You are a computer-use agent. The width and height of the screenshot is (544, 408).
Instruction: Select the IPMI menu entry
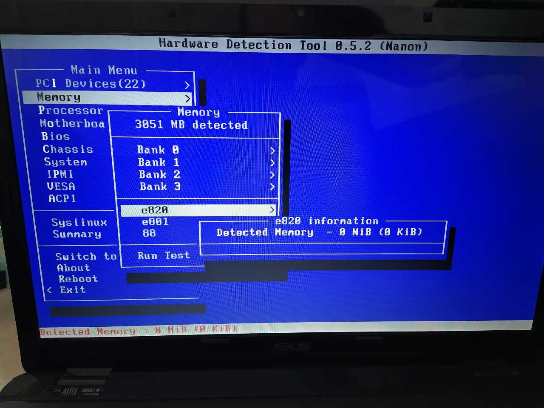pos(60,174)
